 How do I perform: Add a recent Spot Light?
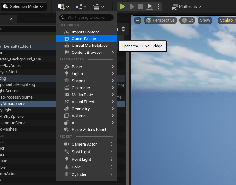86,152
